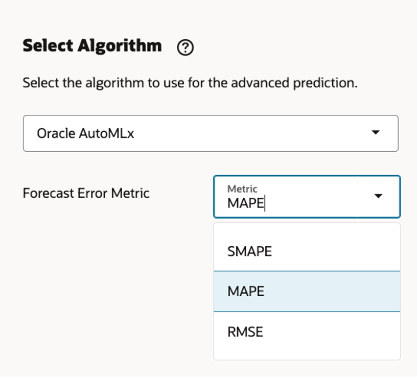This screenshot has width=417, height=377.
Task: Click the Forecast Error Metric label
Action: coord(86,194)
